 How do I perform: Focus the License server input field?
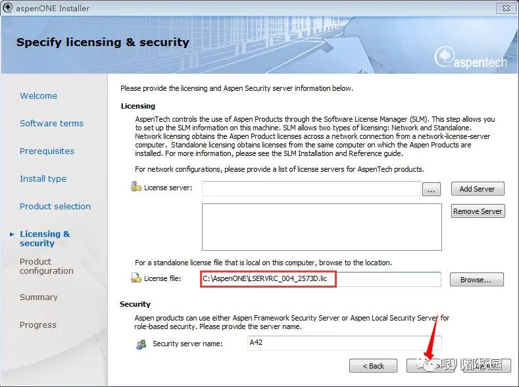click(311, 188)
